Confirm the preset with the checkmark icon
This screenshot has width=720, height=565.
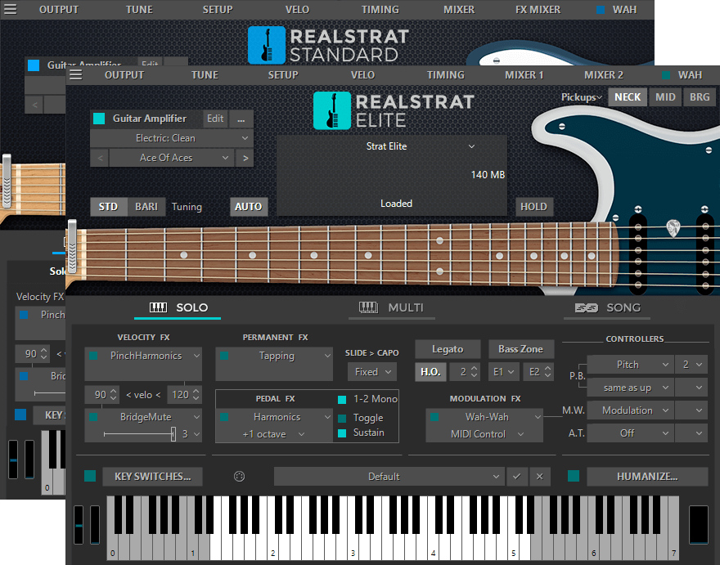click(x=516, y=476)
